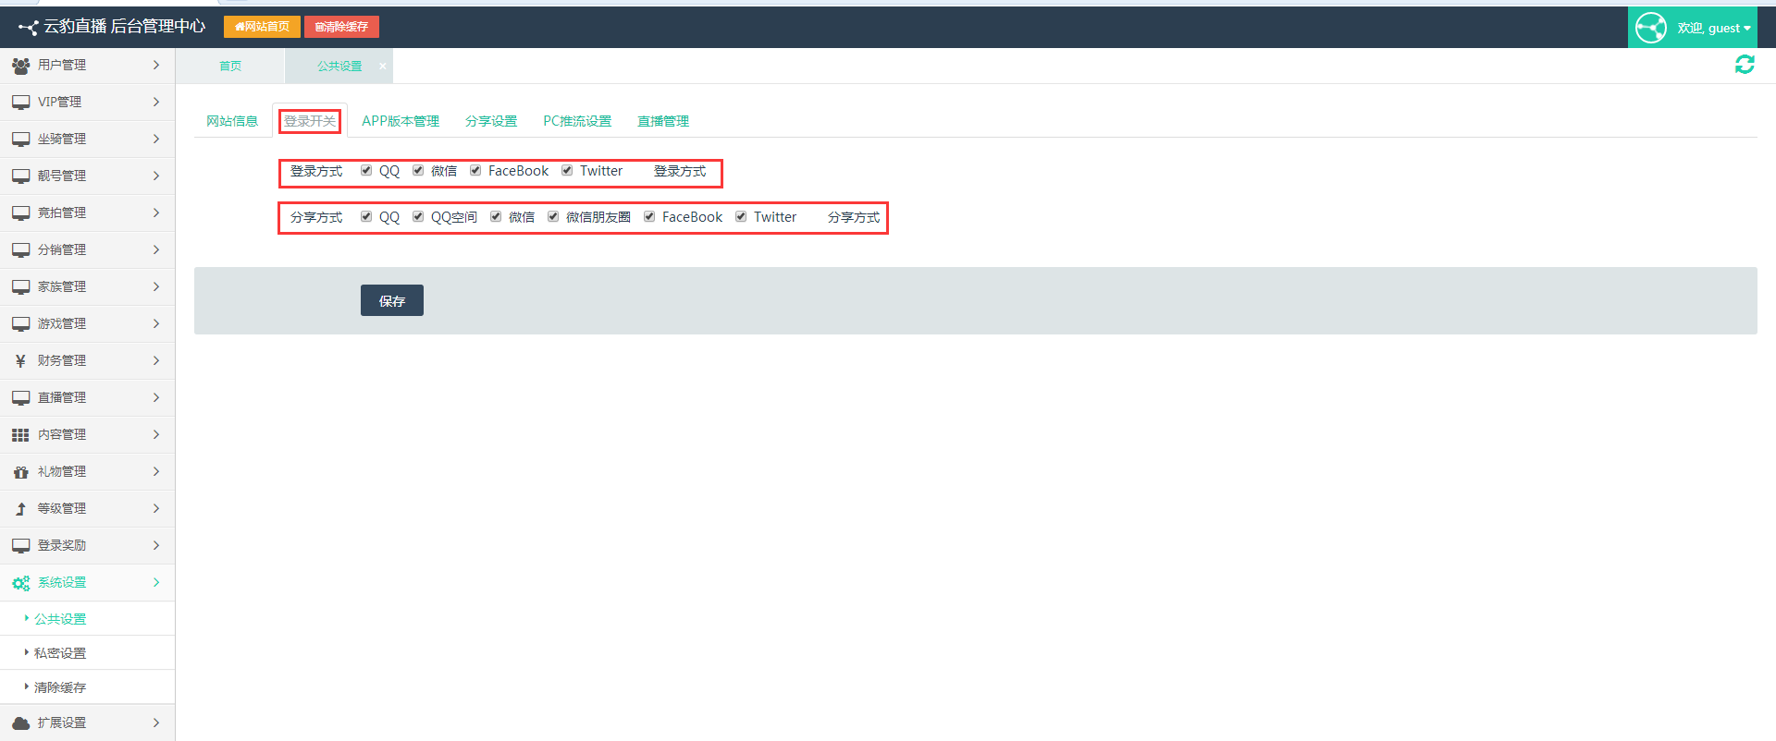1776x741 pixels.
Task: Click the 竞拍管理 monitor icon
Action: coord(20,213)
